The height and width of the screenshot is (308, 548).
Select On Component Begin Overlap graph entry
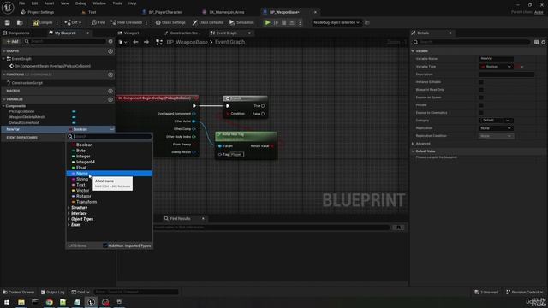coord(52,66)
